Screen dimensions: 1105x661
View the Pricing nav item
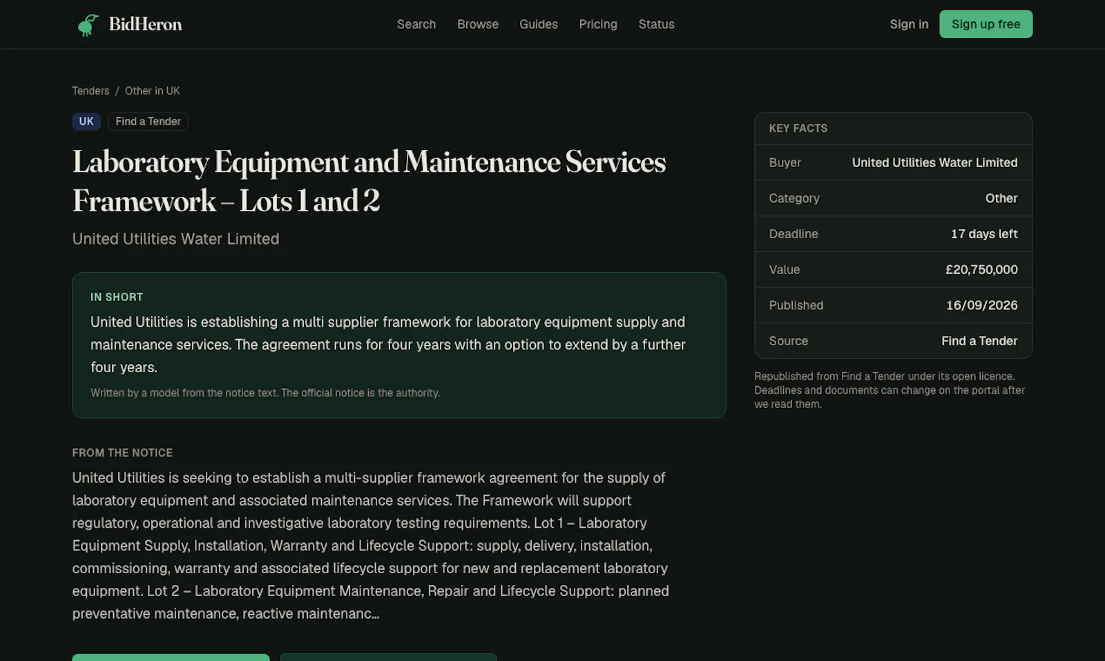tap(598, 24)
